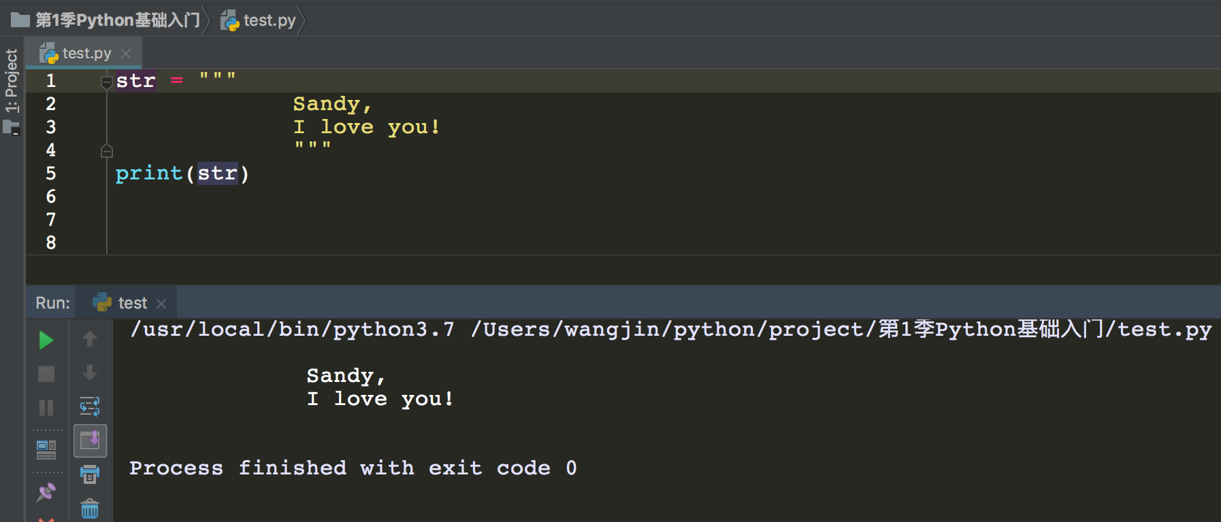
Task: Clear all console output with trash icon
Action: click(89, 508)
